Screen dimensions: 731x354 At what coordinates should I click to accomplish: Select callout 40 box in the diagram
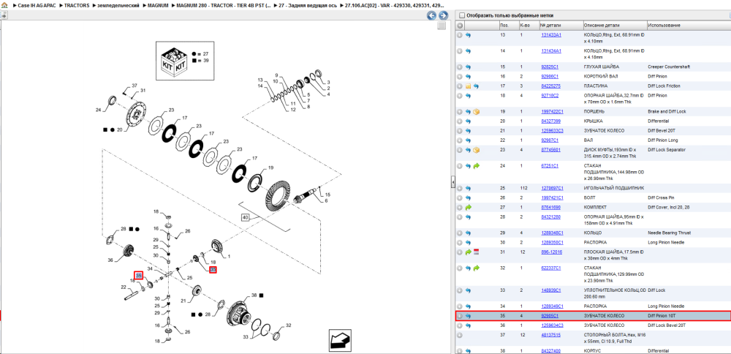click(245, 217)
